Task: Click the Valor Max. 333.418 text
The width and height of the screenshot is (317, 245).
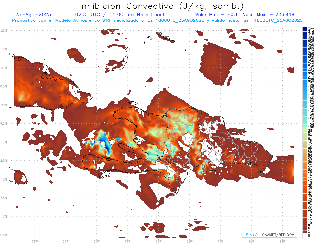Action: (268, 15)
